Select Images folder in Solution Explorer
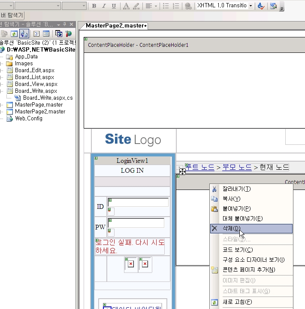The image size is (305, 309). [24, 64]
